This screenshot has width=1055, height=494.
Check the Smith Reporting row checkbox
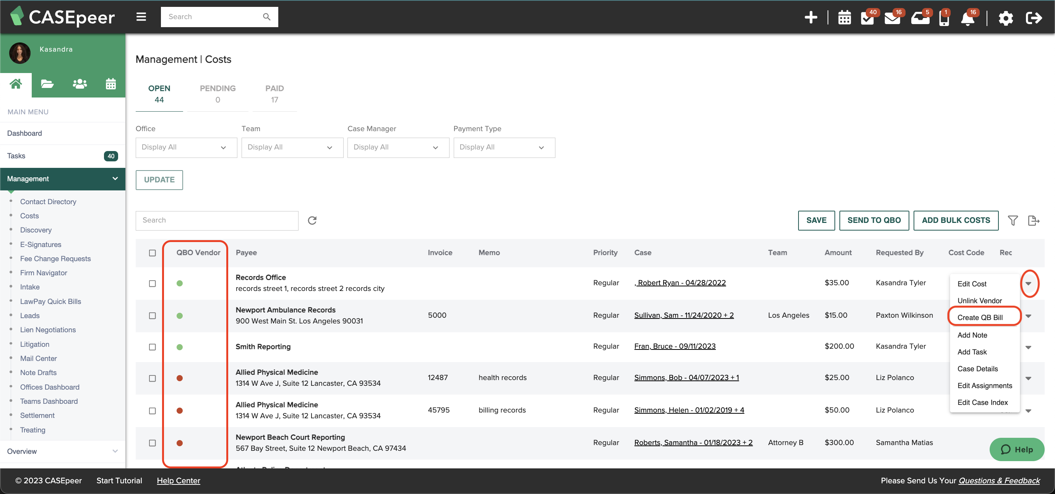153,347
